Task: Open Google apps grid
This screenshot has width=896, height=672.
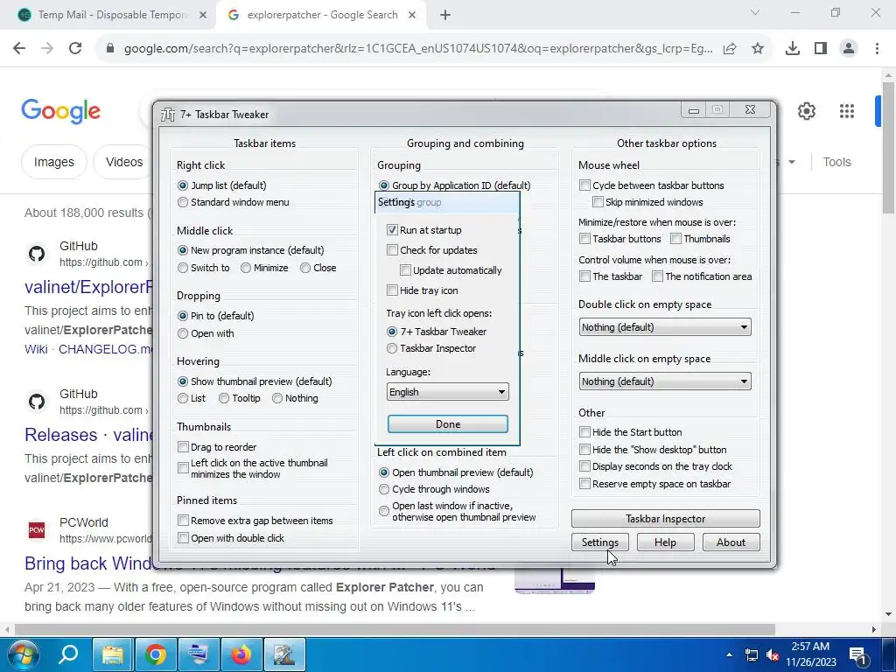Action: pos(847,111)
